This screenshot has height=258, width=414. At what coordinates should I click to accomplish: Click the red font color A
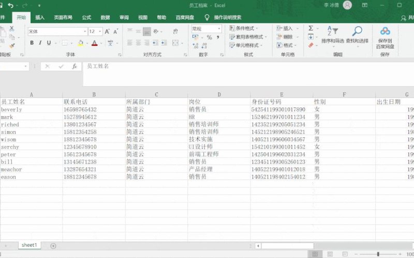pos(95,43)
